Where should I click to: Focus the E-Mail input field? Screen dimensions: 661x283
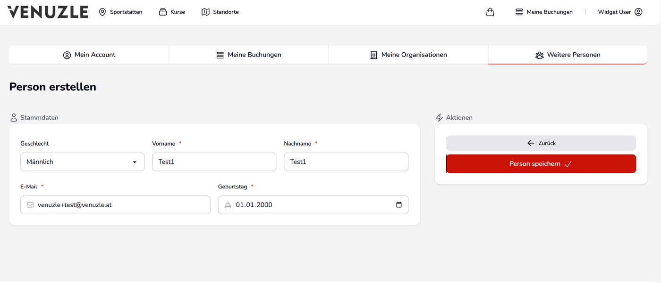tap(115, 205)
